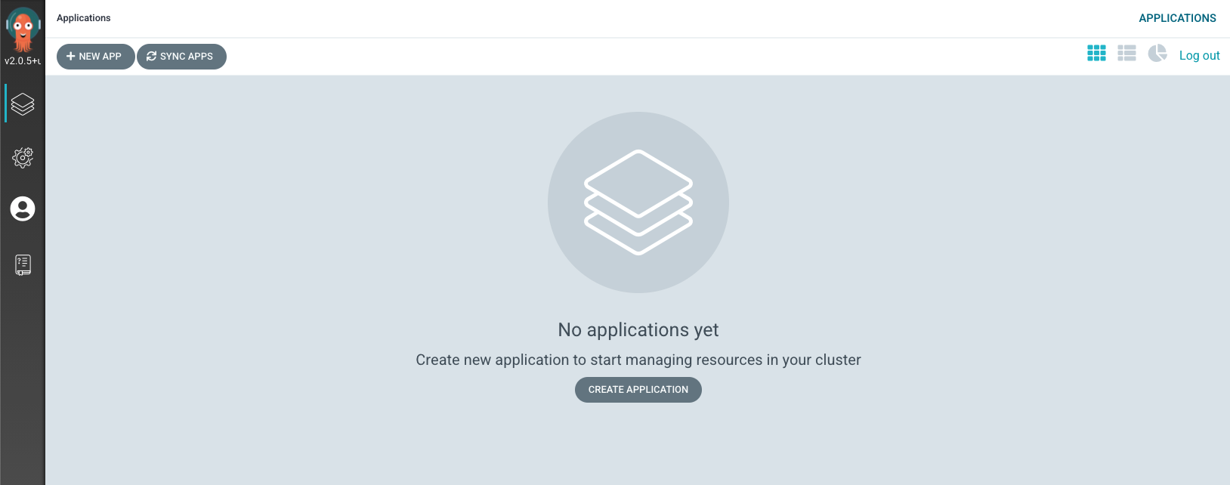Click the v2.0.5 version label

[x=23, y=61]
